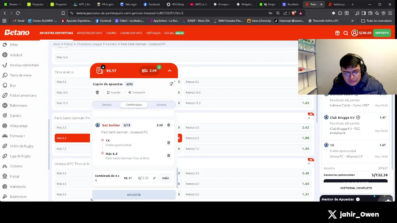This screenshot has width=397, height=223.
Task: Open the search magnifier in the Betano header
Action: click(346, 33)
